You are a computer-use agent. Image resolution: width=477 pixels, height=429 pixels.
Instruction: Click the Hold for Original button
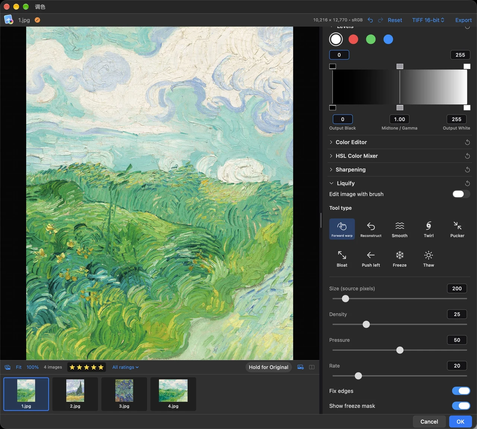coord(269,367)
